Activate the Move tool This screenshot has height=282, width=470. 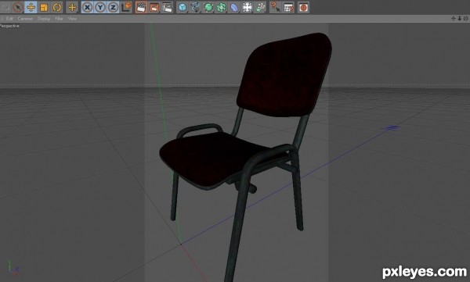click(31, 7)
